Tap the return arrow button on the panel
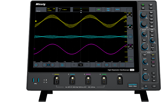161x102 pixels. coord(151,16)
